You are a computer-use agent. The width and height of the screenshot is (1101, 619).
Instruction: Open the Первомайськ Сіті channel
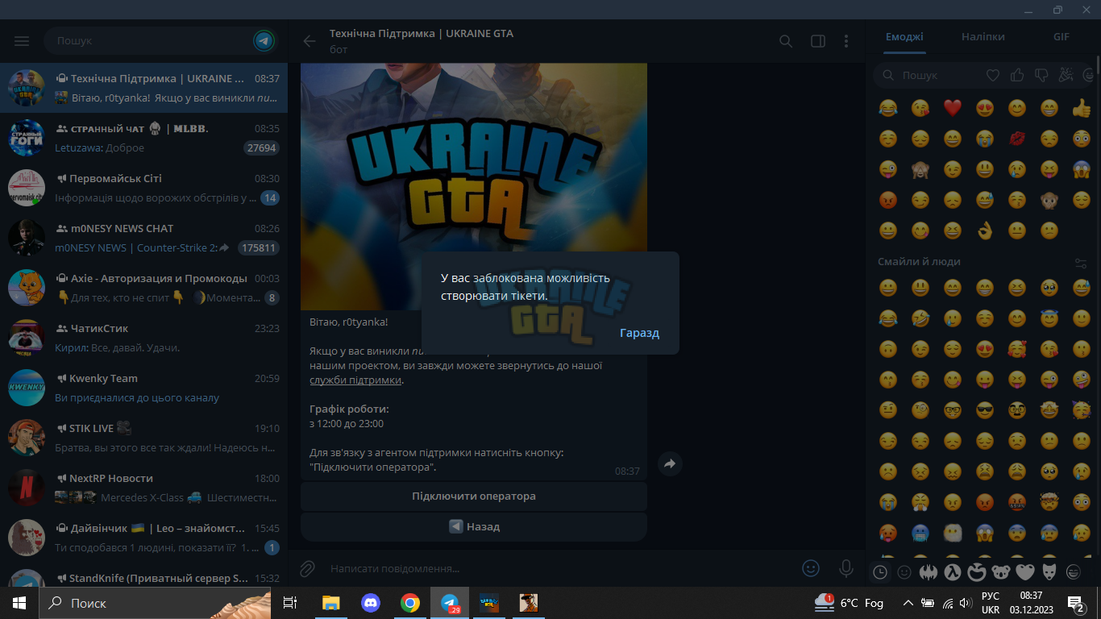pyautogui.click(x=143, y=188)
